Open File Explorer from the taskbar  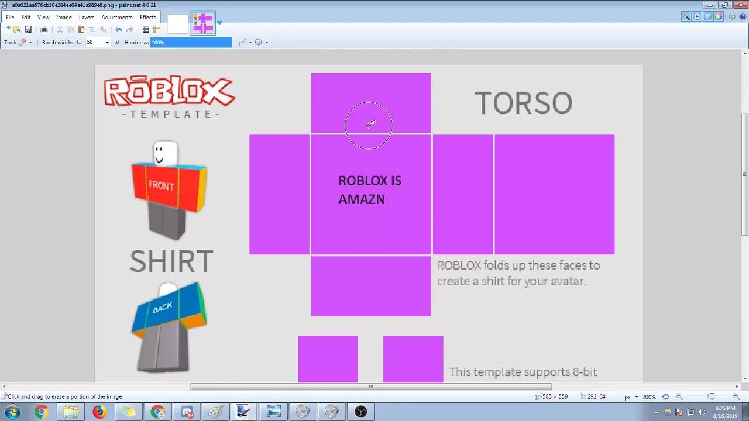point(71,412)
